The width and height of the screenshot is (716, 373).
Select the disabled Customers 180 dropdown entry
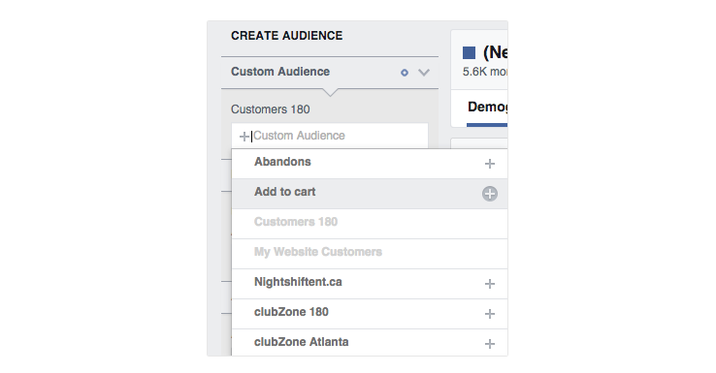coord(370,224)
